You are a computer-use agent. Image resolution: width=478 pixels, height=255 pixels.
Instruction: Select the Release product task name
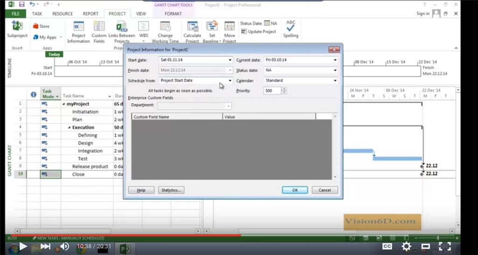[x=90, y=166]
